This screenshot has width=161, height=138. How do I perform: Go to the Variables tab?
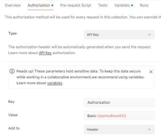[124, 5]
